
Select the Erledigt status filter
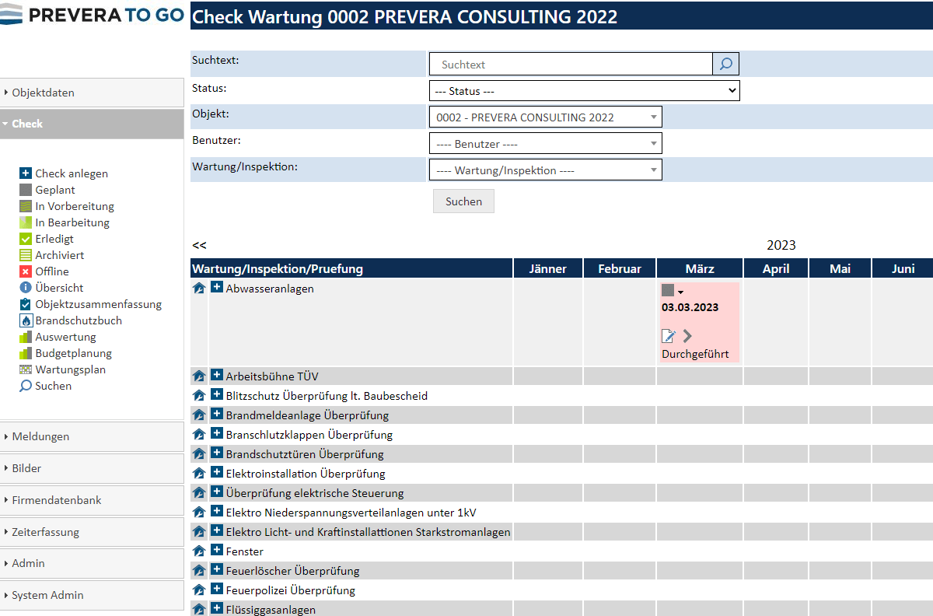pos(54,239)
